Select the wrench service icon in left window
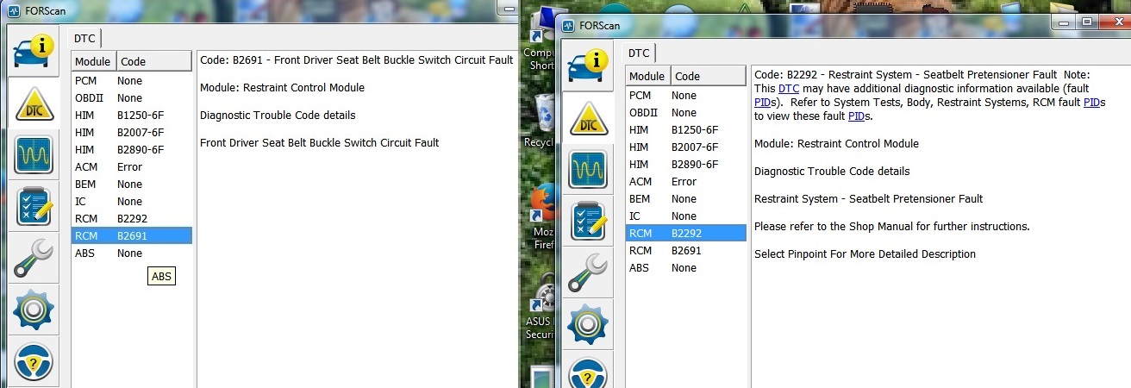 point(34,258)
